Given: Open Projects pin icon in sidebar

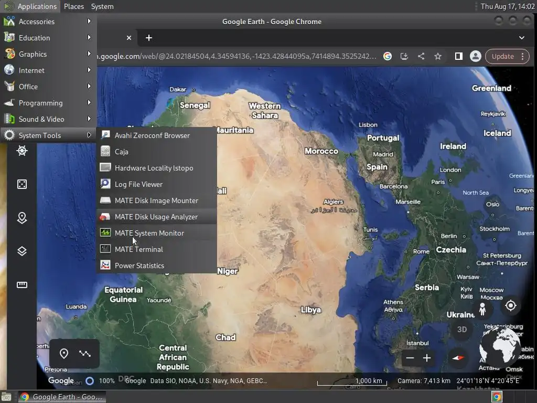Looking at the screenshot, I should tap(22, 218).
